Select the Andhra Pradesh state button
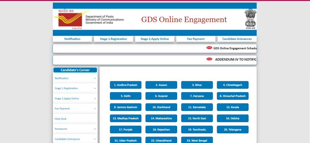The height and width of the screenshot is (143, 310). pos(125,85)
